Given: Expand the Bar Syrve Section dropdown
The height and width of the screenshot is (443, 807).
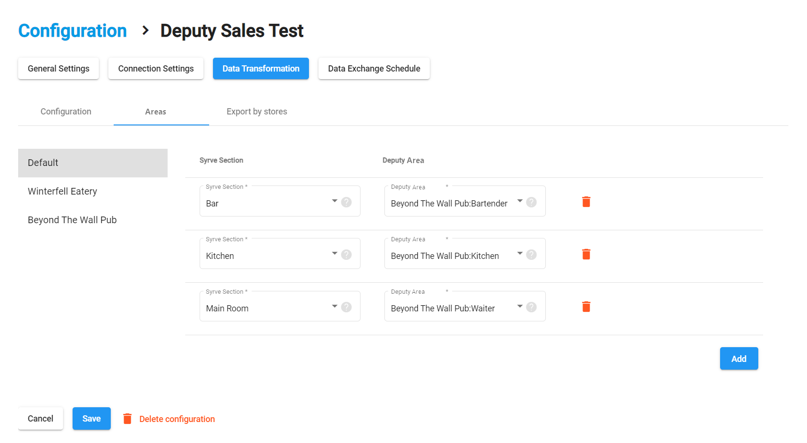Looking at the screenshot, I should point(334,201).
